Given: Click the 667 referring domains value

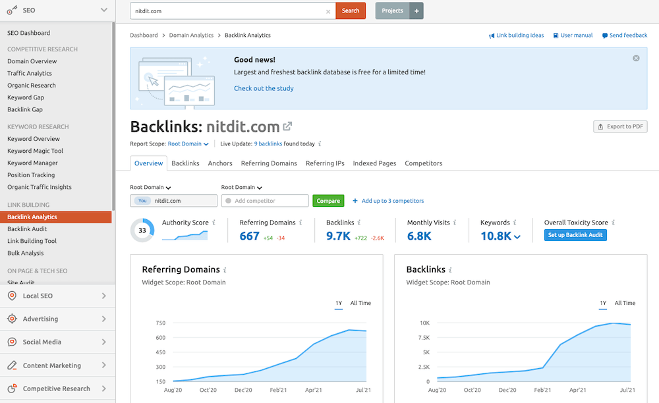Looking at the screenshot, I should click(x=250, y=236).
